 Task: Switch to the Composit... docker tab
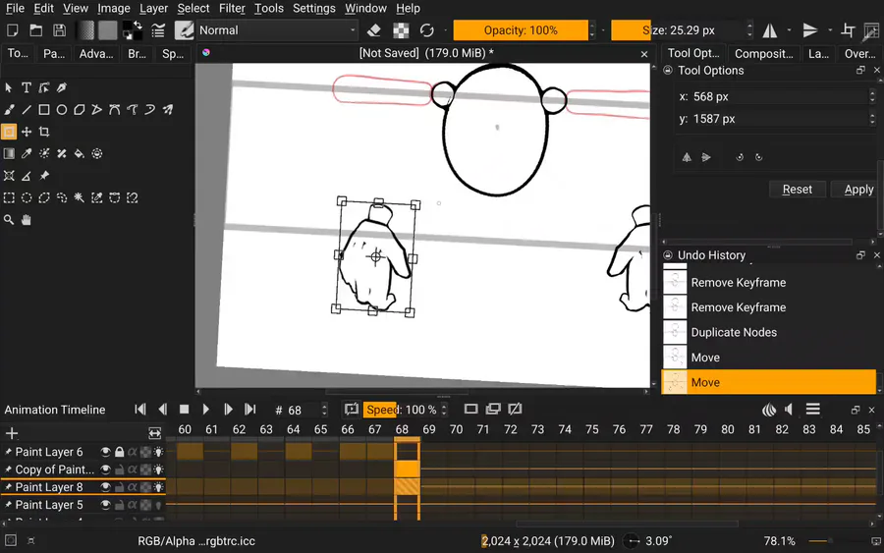tap(763, 53)
